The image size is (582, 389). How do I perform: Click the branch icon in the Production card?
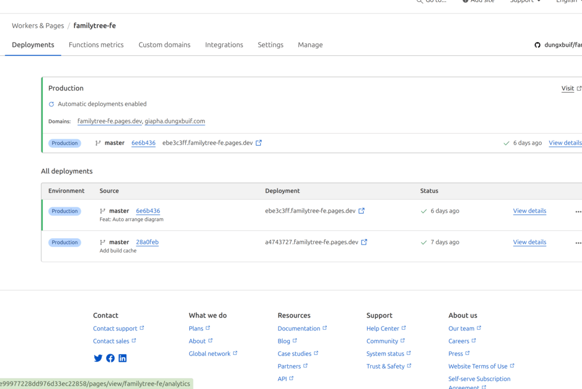pyautogui.click(x=98, y=143)
